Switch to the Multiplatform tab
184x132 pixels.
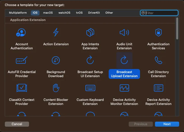[x=18, y=13]
